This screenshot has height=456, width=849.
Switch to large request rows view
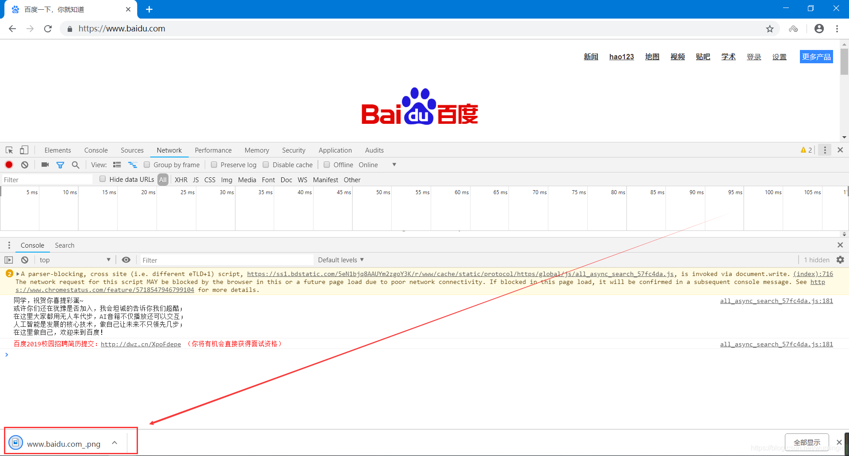pyautogui.click(x=117, y=165)
